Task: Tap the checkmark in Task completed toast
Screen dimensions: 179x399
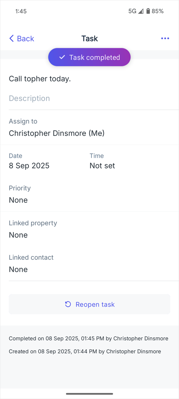Action: tap(62, 57)
